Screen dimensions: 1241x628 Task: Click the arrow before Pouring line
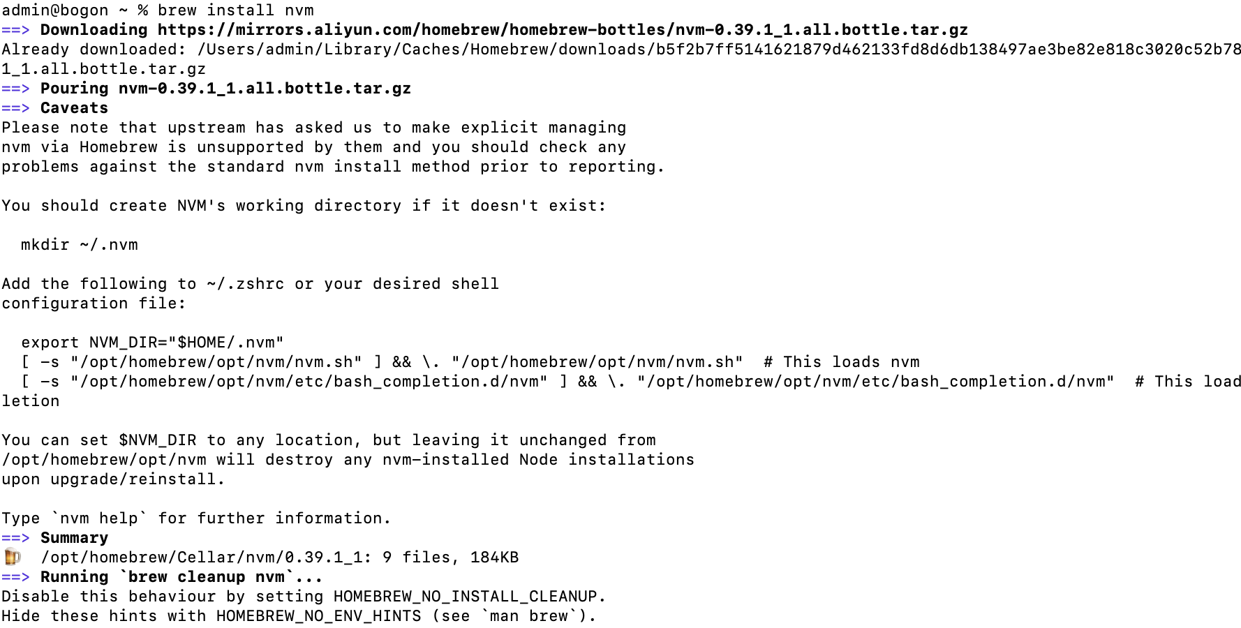point(15,89)
